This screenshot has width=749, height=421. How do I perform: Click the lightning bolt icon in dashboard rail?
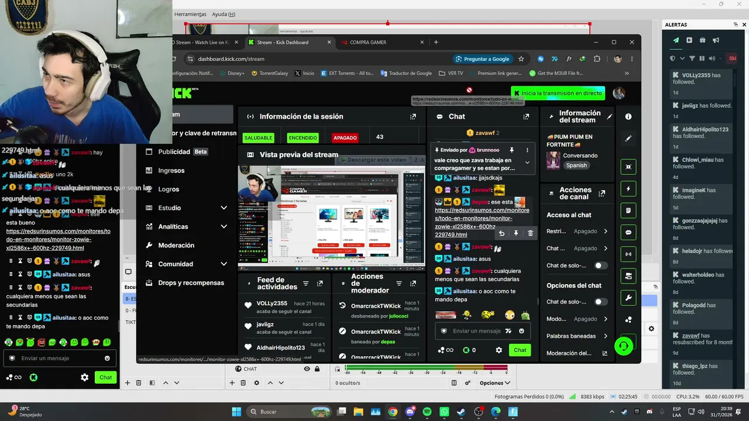click(628, 189)
